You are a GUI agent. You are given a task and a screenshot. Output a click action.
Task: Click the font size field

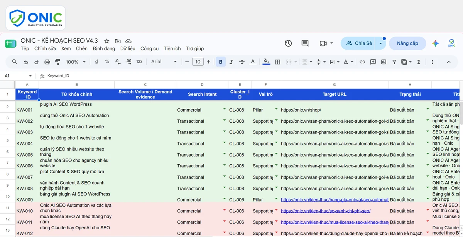198,62
